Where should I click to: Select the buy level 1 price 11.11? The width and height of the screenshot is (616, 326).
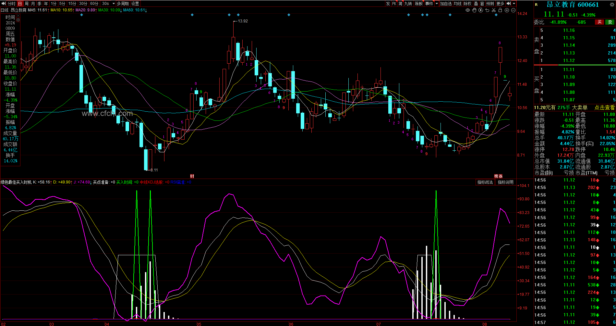[x=569, y=69]
